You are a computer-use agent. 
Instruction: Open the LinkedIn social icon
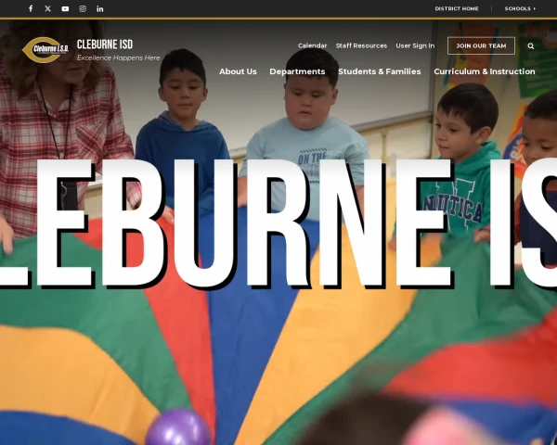tap(100, 9)
